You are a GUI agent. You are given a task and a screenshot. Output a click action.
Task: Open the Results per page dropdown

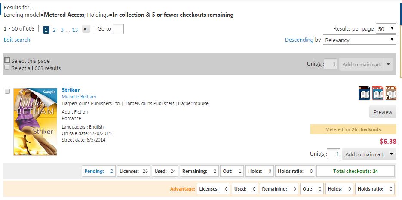point(386,28)
